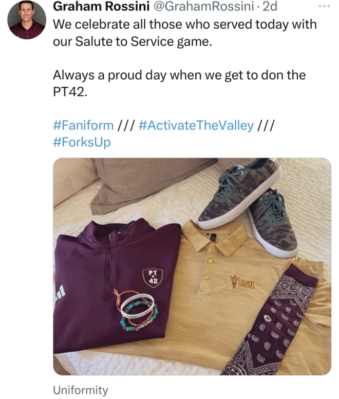Click Graham Rossini's profile avatar
Image resolution: width=339 pixels, height=399 pixels.
pos(27,20)
